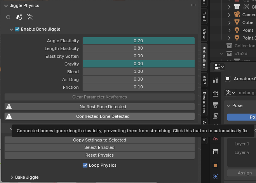256x183 pixels.
Task: Click the Cube mesh triangle icon in outliner
Action: point(237,22)
